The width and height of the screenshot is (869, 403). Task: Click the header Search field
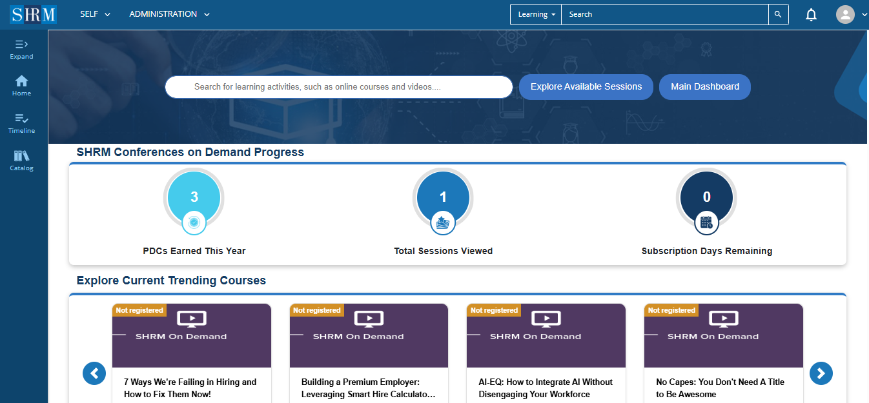pyautogui.click(x=664, y=14)
